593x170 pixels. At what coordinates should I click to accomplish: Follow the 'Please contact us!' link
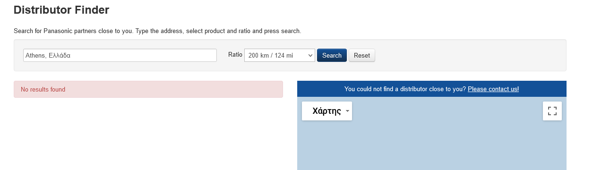click(493, 89)
